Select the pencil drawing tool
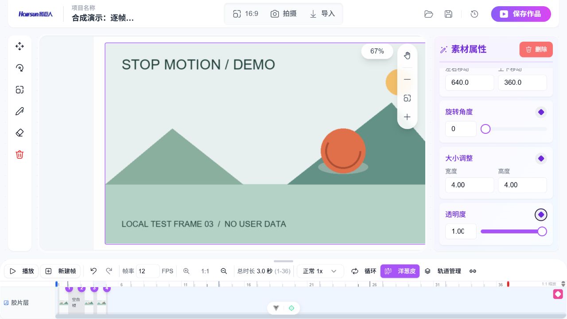 point(19,111)
